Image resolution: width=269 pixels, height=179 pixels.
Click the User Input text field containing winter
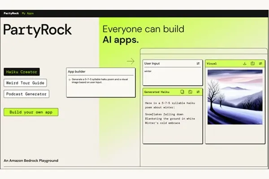point(173,76)
